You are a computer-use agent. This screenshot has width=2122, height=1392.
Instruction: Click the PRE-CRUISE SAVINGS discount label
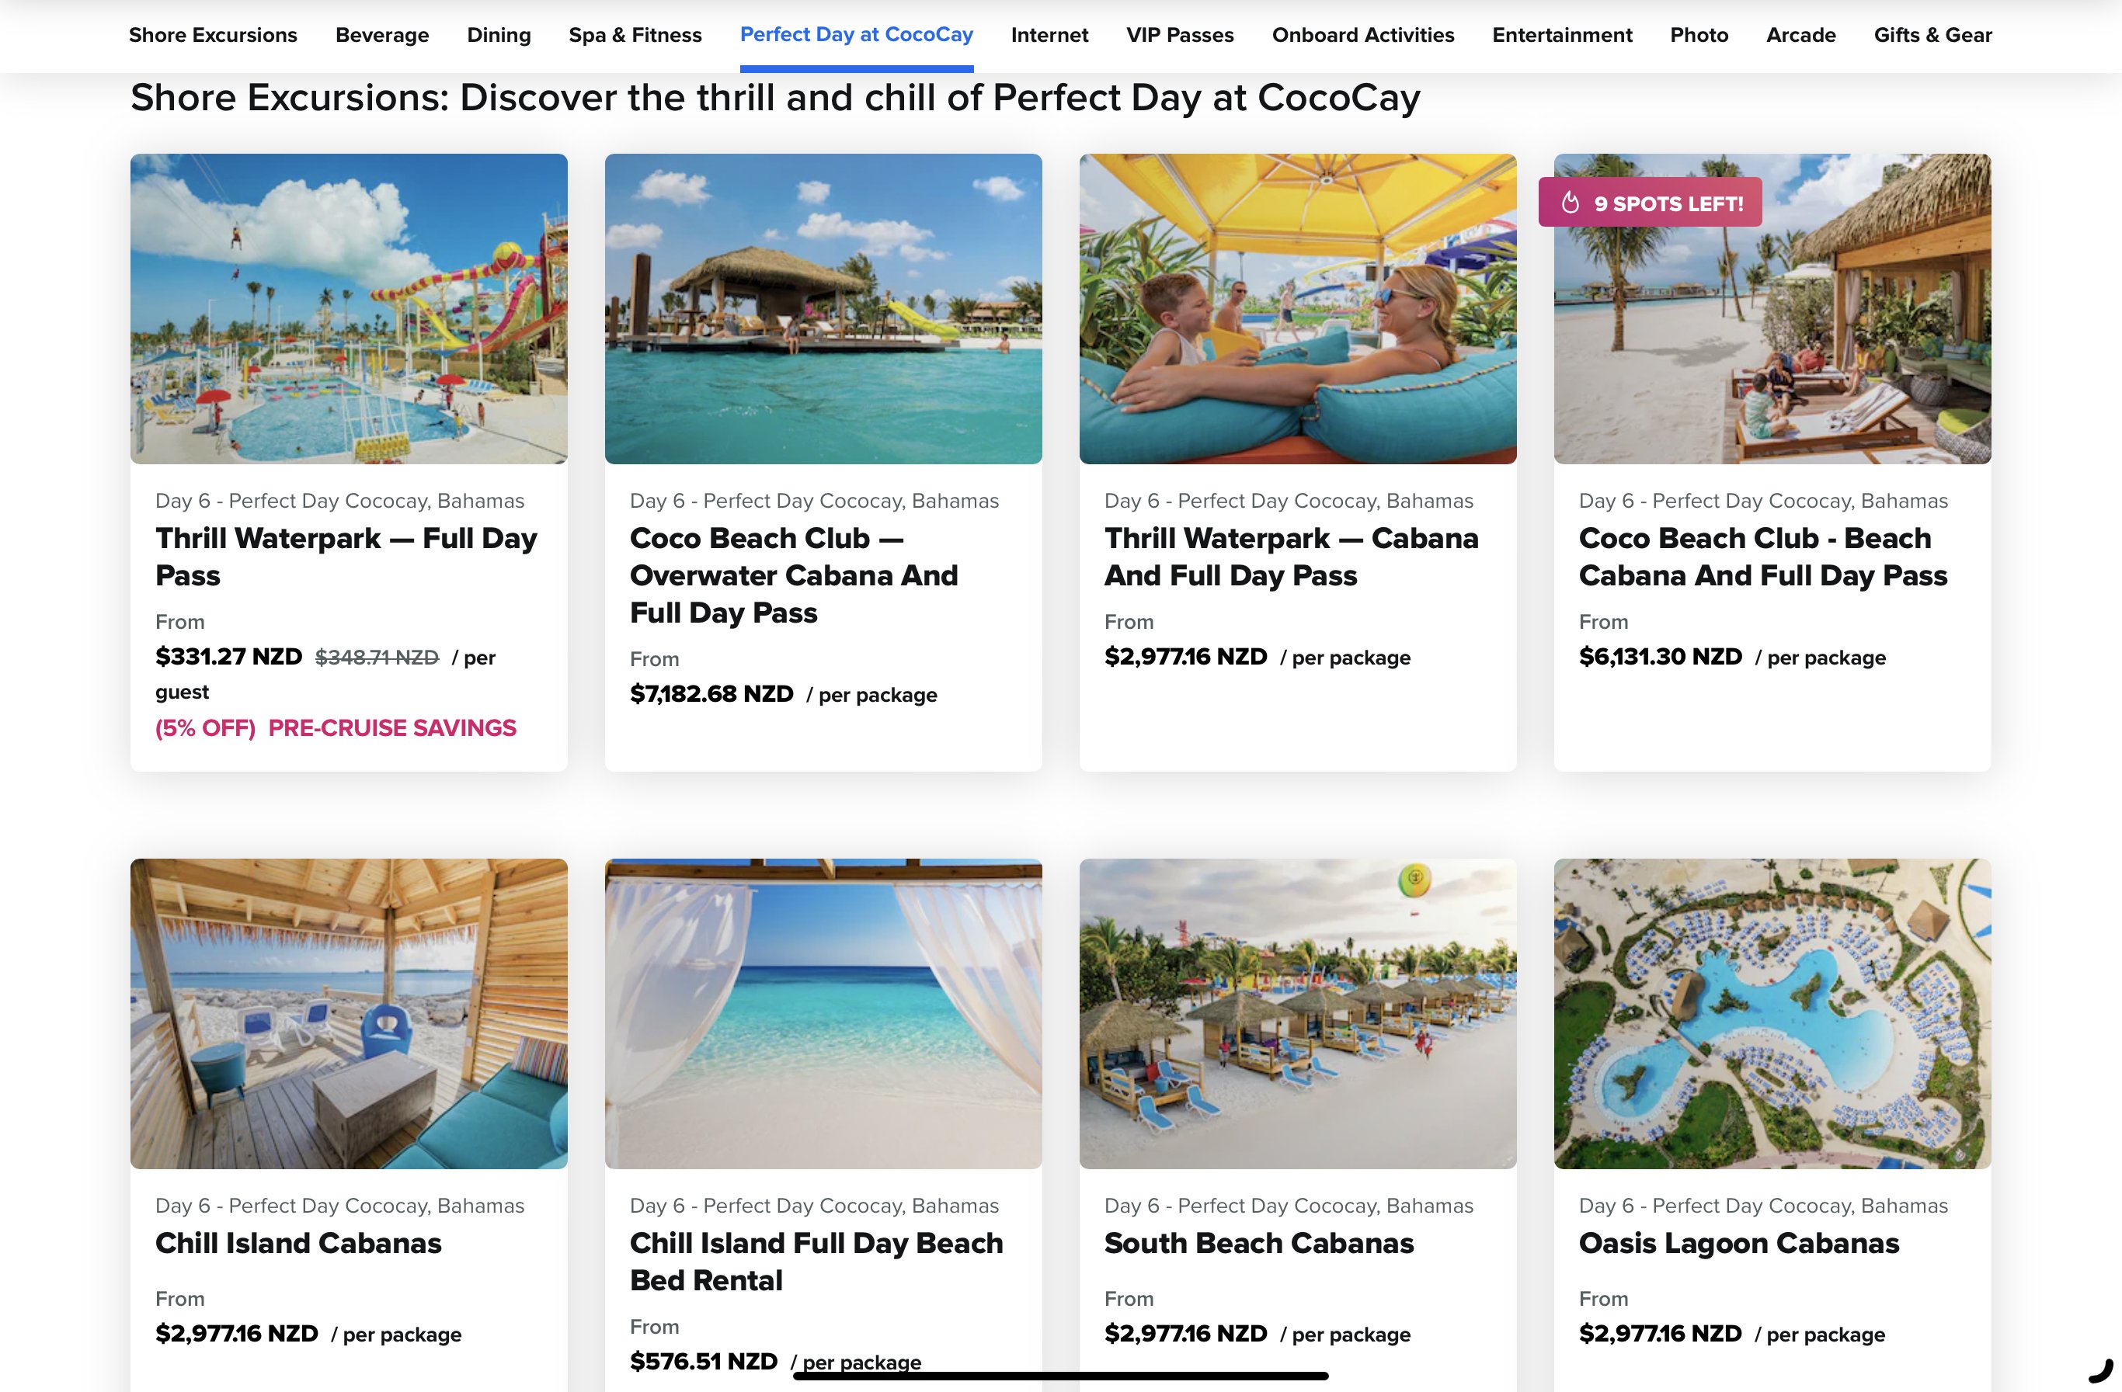(392, 728)
